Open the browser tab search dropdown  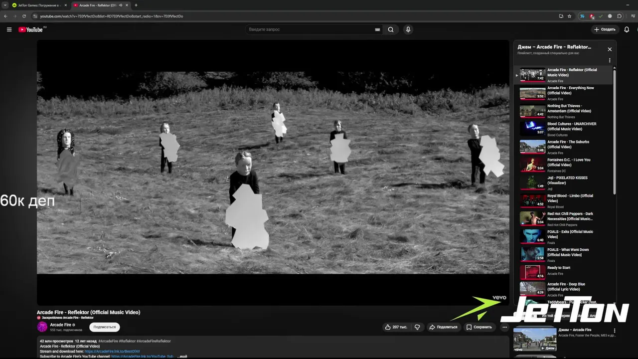pyautogui.click(x=5, y=5)
